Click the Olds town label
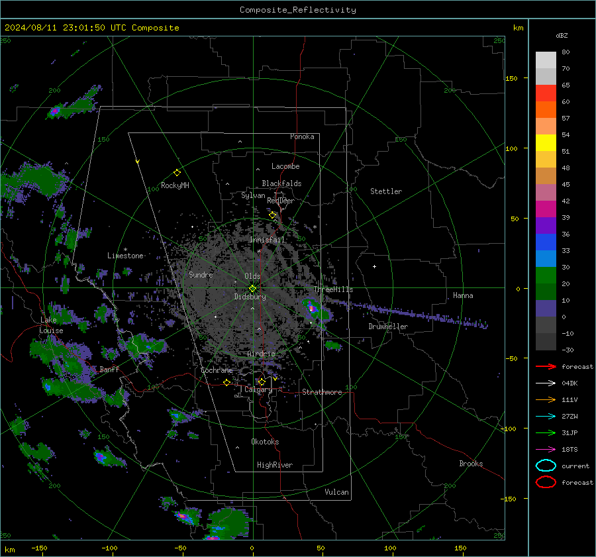596x557 pixels. pyautogui.click(x=252, y=276)
